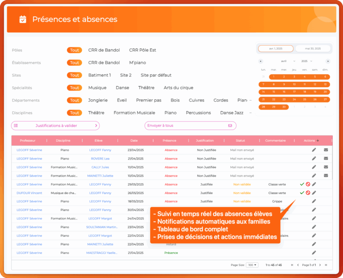
Task: Open the Page Size dropdown
Action: click(252, 265)
